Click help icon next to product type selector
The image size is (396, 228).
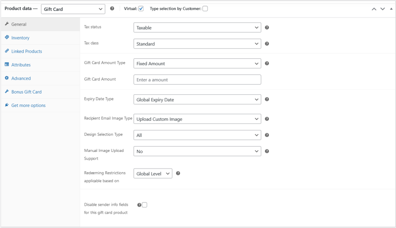coord(112,9)
